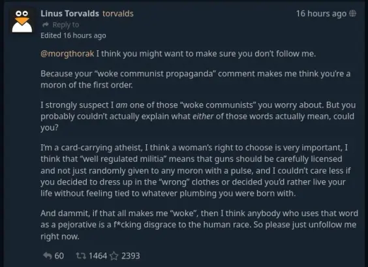
Task: Click the italic word "either"
Action: [203, 116]
